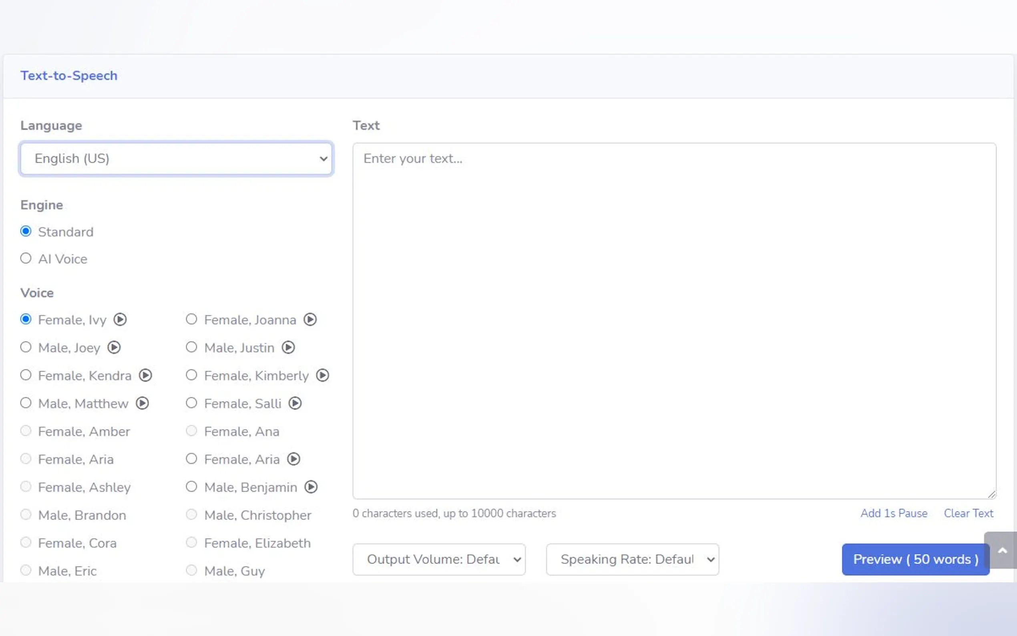Preview the Male, Justin voice

click(288, 348)
